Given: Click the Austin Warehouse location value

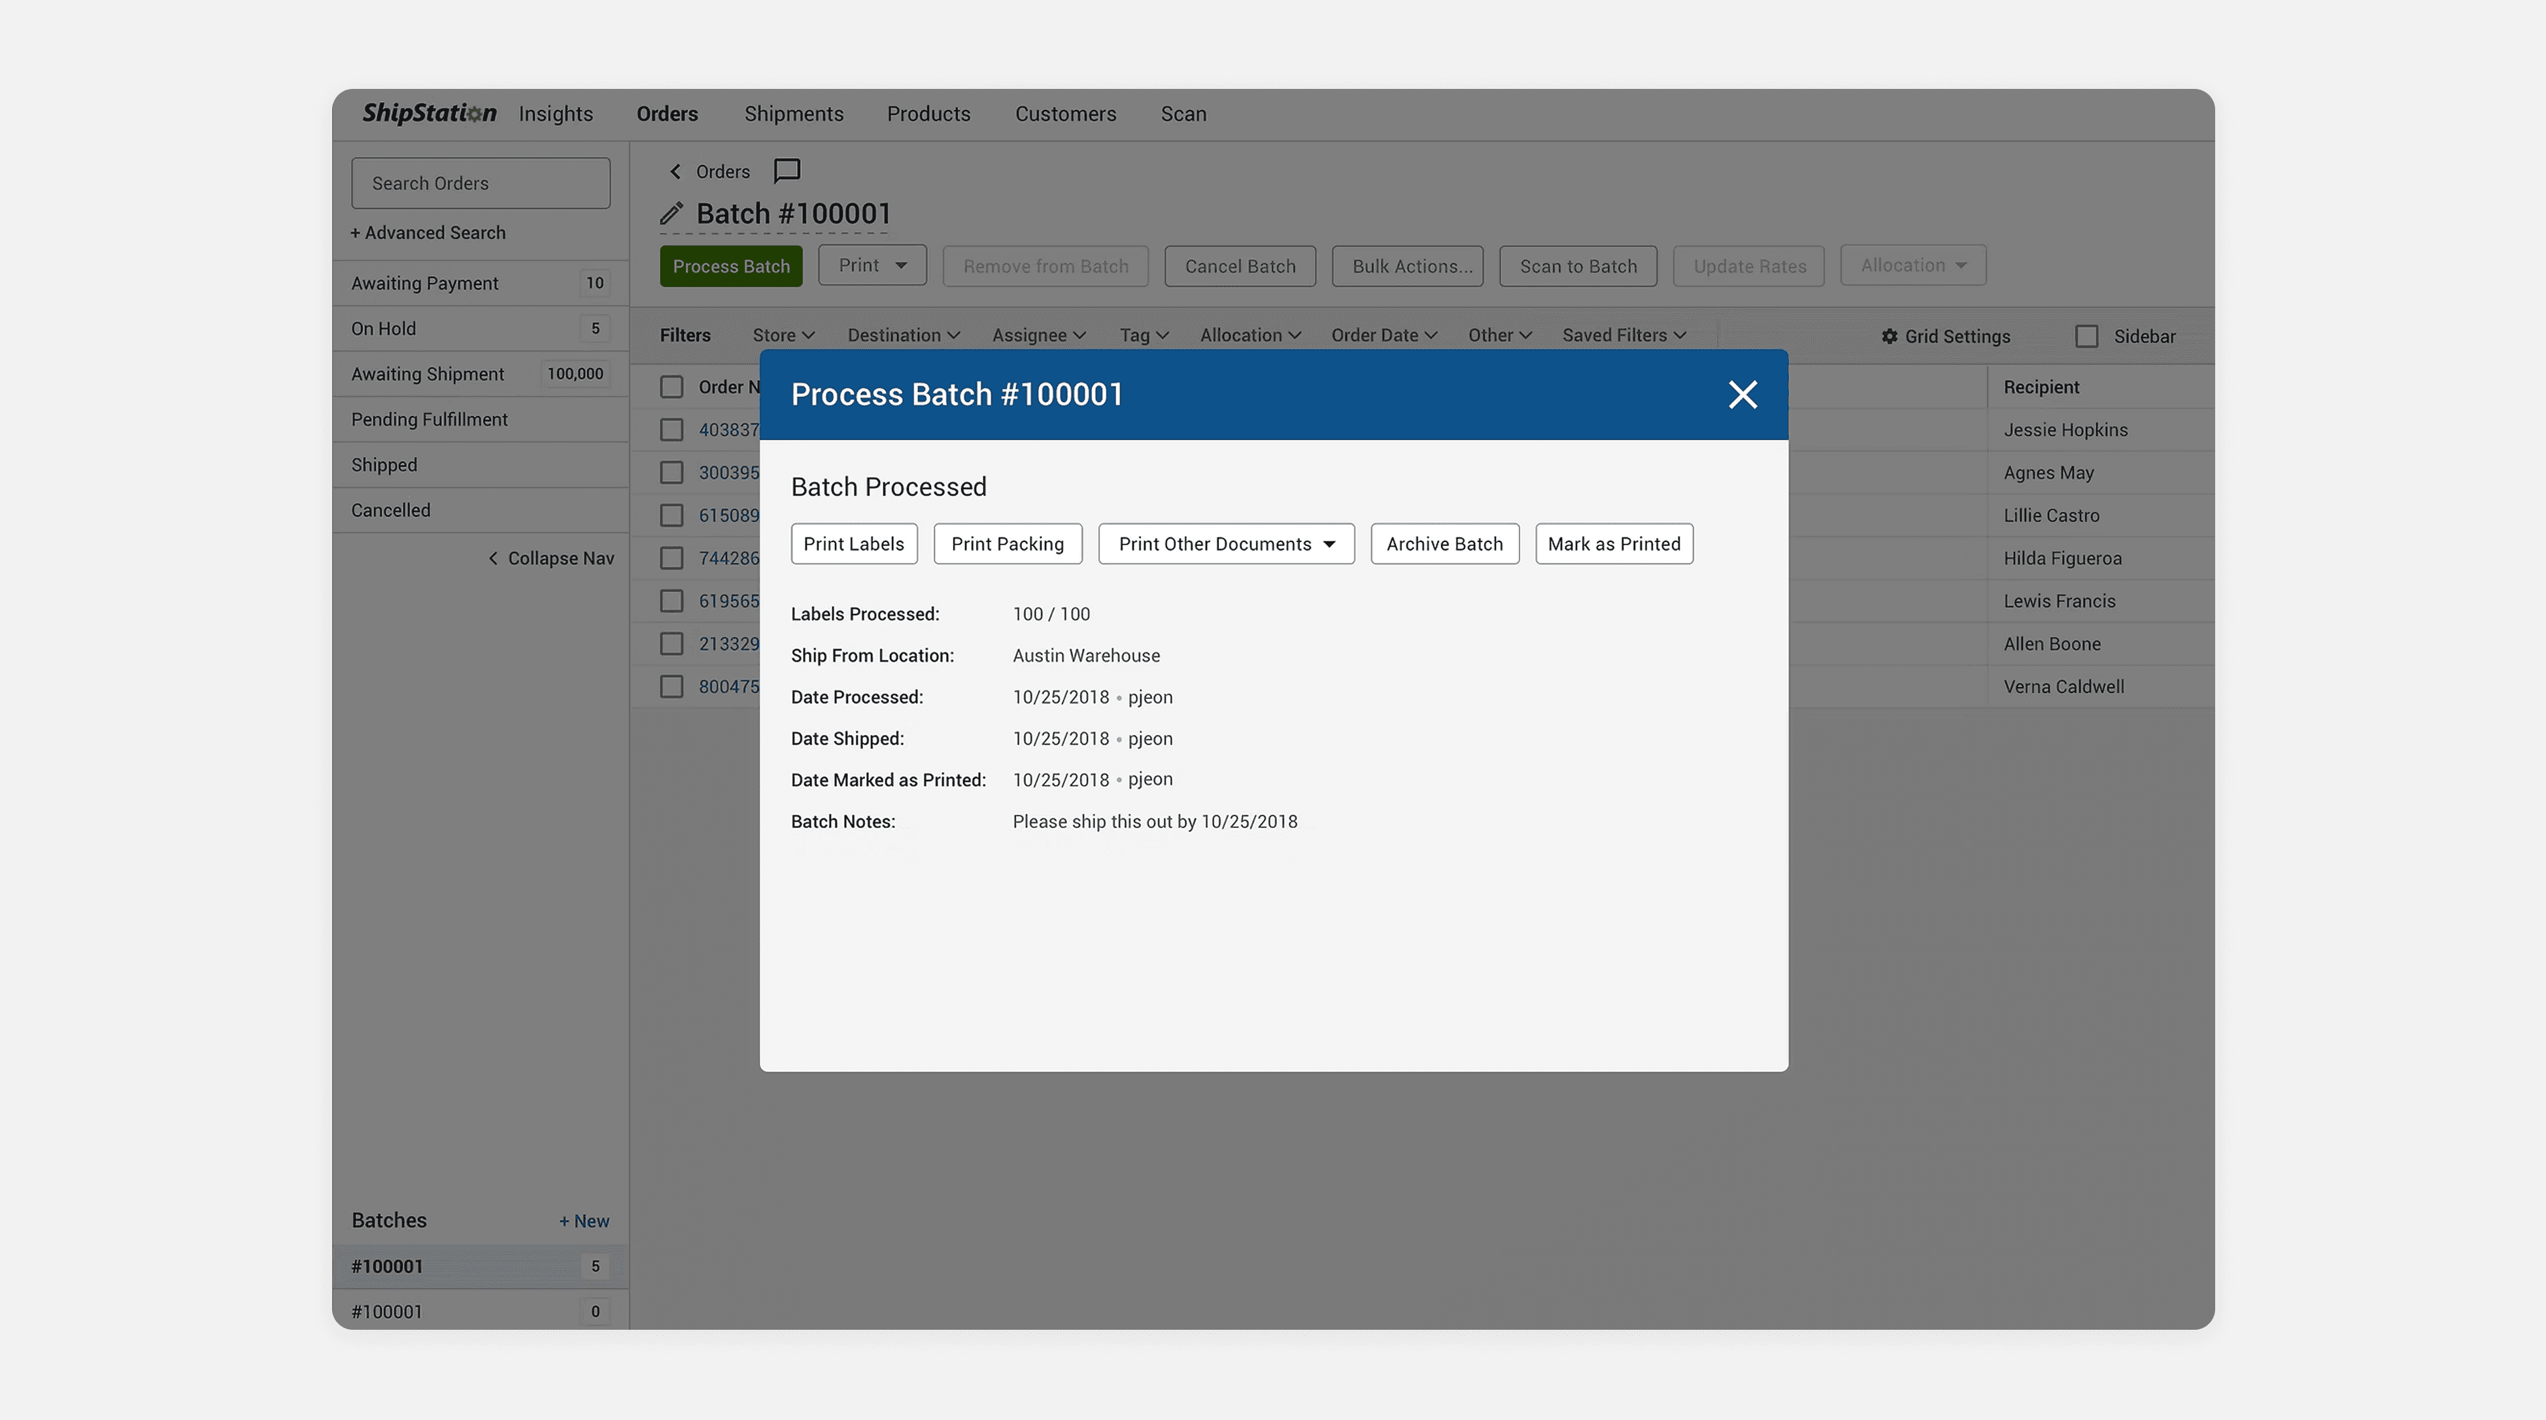Looking at the screenshot, I should [1086, 656].
